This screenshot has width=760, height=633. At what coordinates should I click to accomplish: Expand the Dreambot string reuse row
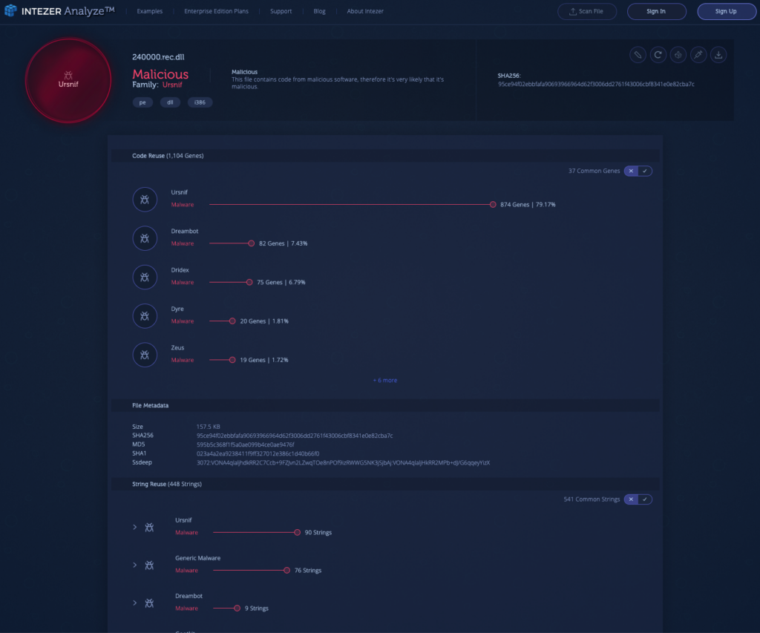click(x=135, y=603)
